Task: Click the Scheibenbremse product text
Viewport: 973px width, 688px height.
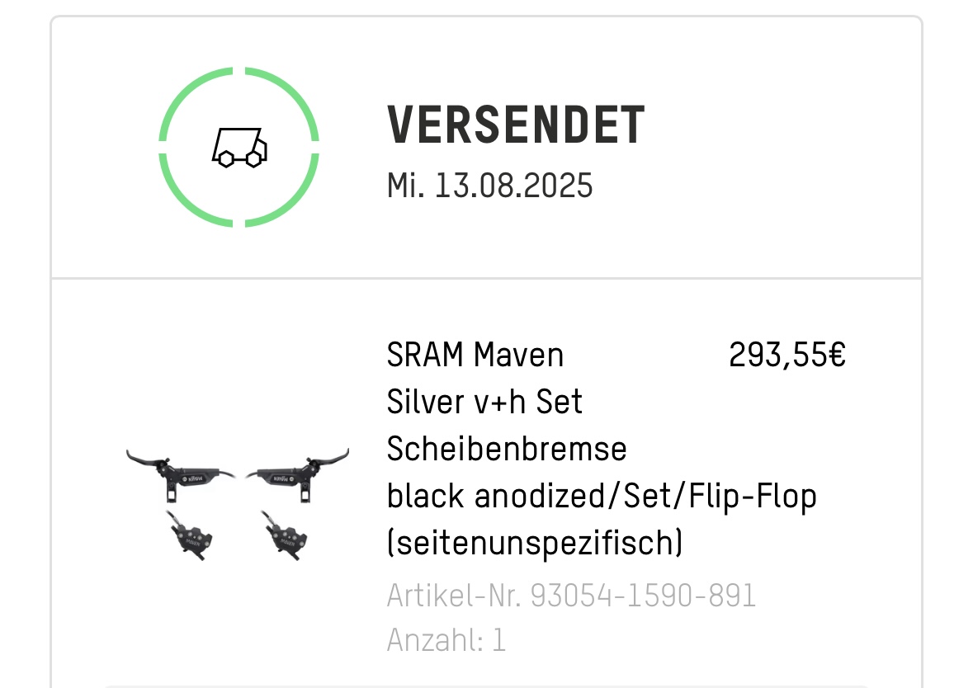Action: (507, 450)
